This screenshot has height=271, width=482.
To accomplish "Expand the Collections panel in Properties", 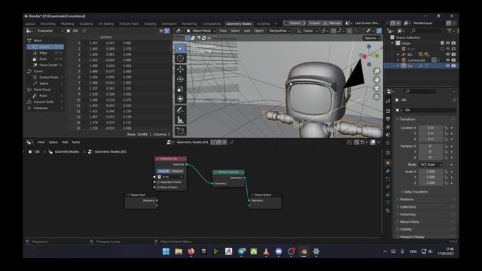I will coord(426,207).
